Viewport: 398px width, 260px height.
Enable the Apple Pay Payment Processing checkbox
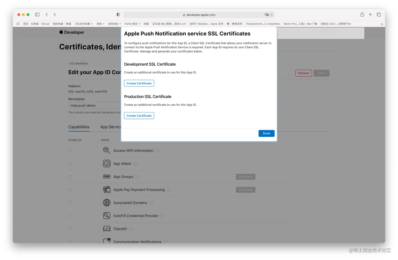point(70,190)
